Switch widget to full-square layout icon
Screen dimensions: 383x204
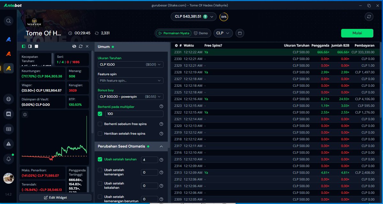coord(36,47)
